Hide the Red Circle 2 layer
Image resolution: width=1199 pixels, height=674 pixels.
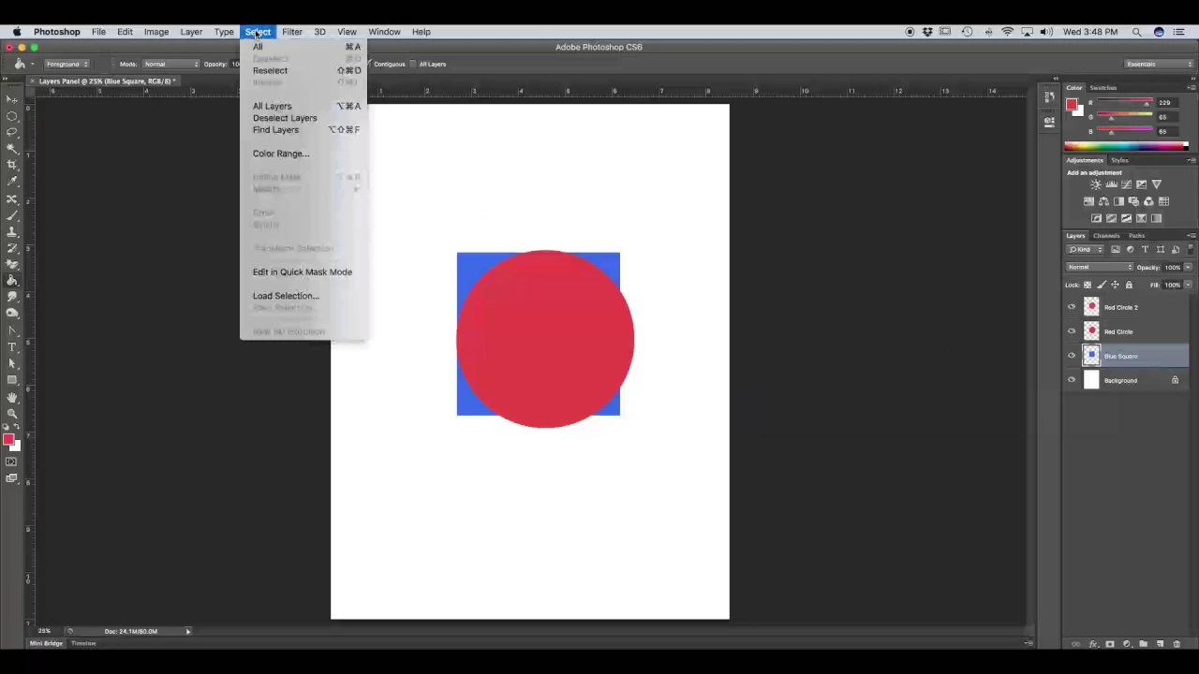coord(1072,307)
